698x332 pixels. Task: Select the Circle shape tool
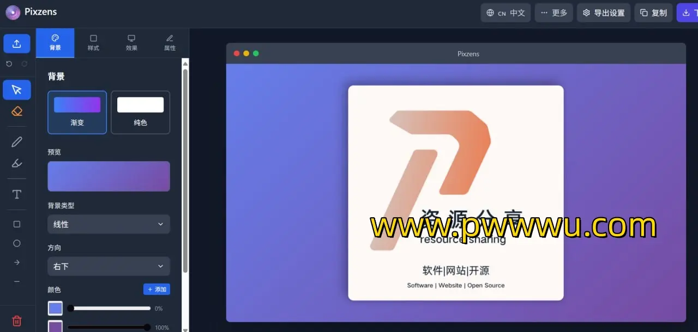[x=17, y=243]
